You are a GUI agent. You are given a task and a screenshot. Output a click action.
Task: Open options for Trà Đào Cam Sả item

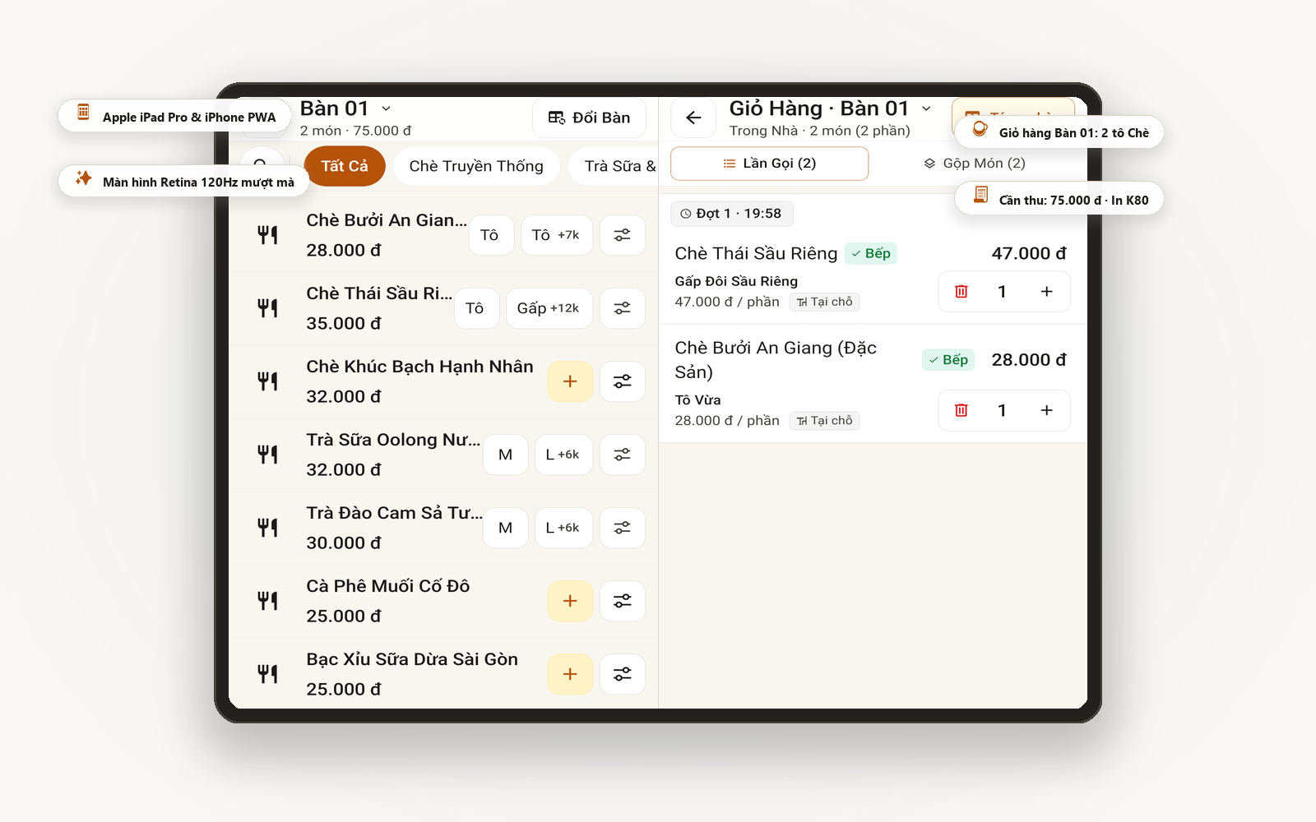click(x=622, y=528)
